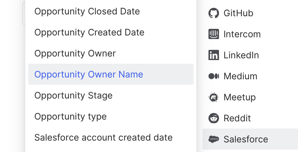
Task: Pick the Meetup text label
Action: coord(239,97)
